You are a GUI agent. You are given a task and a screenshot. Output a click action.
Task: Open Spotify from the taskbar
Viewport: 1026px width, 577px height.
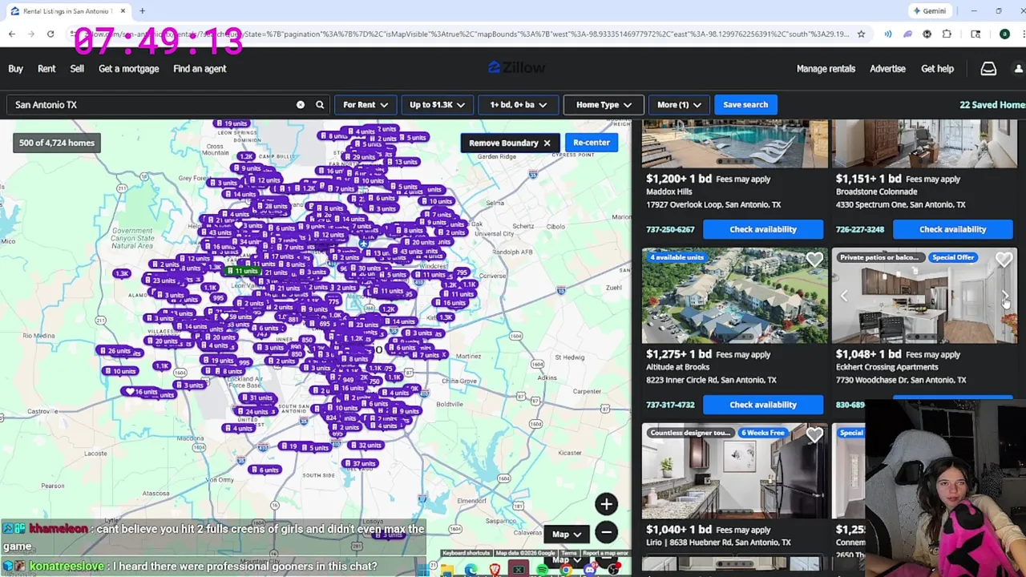point(543,571)
